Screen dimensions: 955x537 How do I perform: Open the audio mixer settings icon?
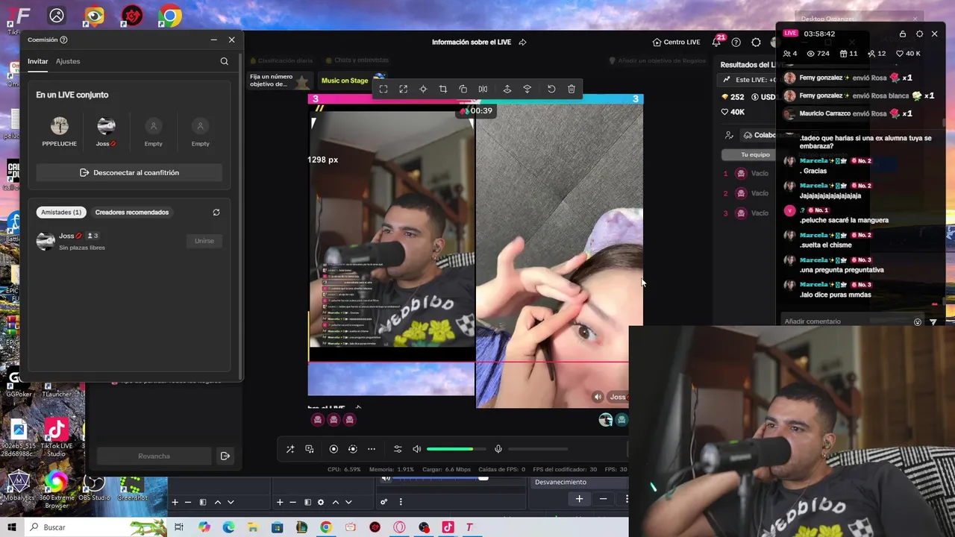click(x=398, y=449)
